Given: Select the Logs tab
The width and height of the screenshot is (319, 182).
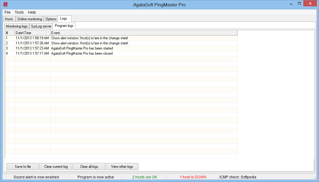Looking at the screenshot, I should (x=64, y=18).
